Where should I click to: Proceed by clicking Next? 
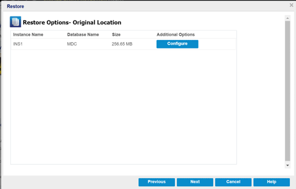195,182
